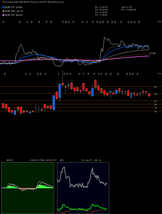Click the ADX values '(14 day) 17, +20, -14'
Image resolution: width=162 pixels, height=214 pixels.
91,160
